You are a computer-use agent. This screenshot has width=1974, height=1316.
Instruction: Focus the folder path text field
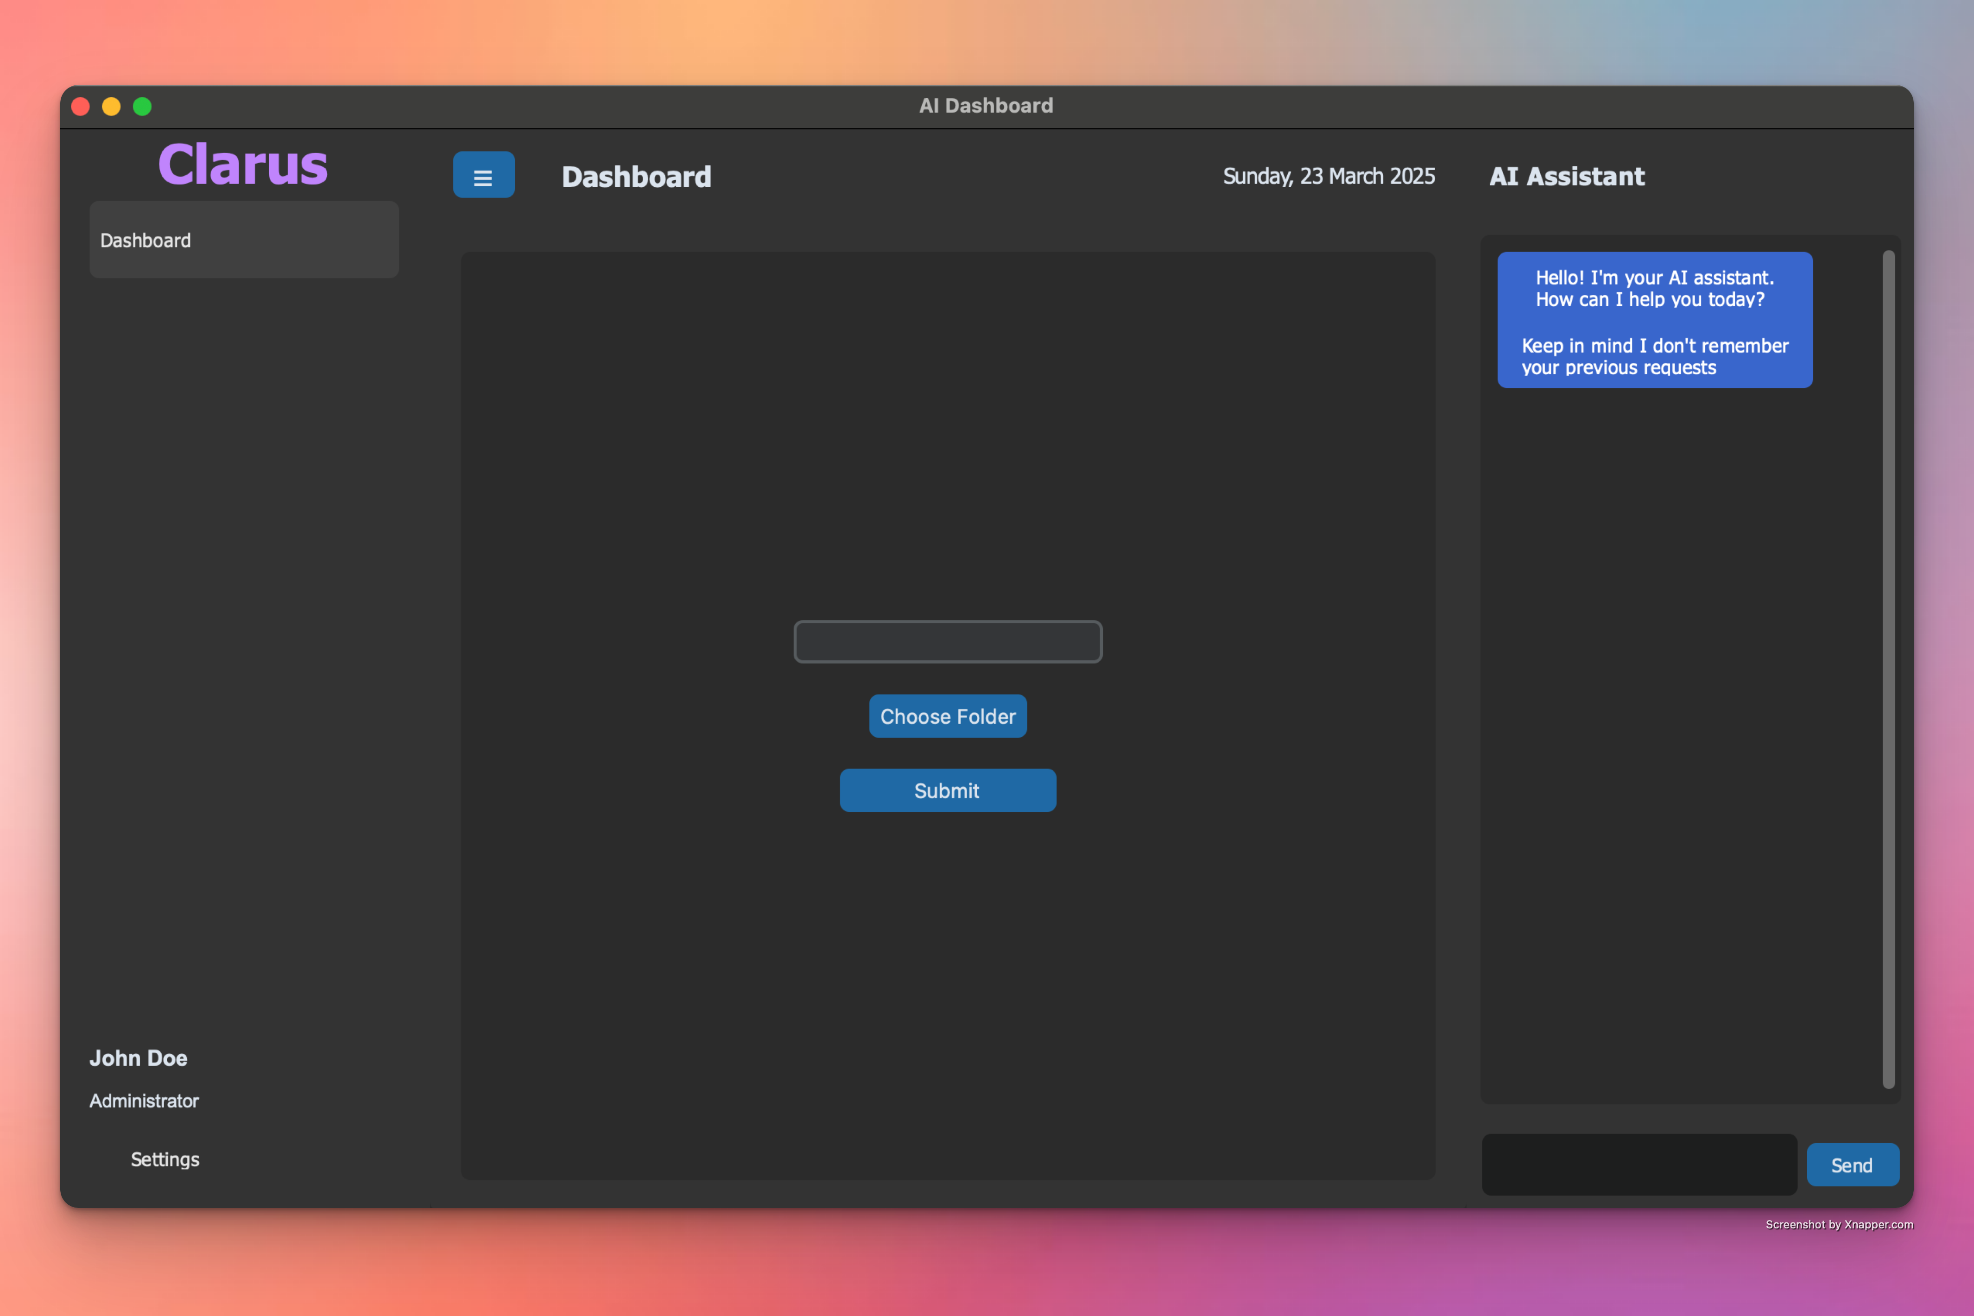point(948,642)
